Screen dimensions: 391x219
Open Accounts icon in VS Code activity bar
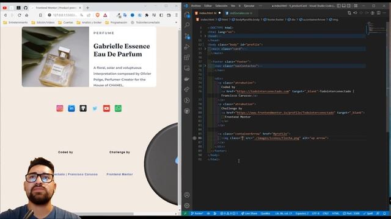pyautogui.click(x=187, y=195)
